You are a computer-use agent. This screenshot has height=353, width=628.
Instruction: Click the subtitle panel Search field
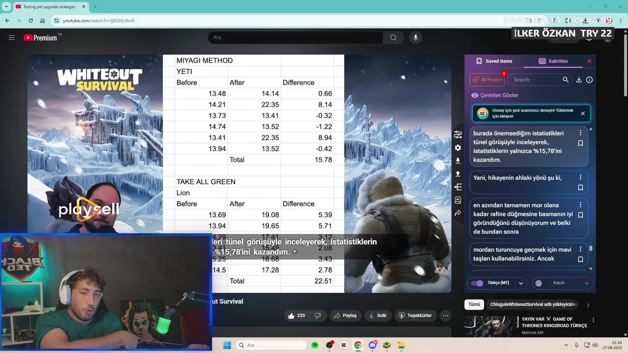click(x=540, y=79)
